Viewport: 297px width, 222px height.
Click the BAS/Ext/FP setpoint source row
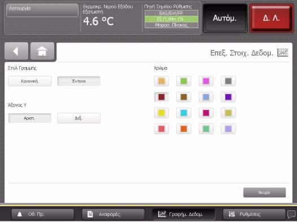click(x=172, y=13)
